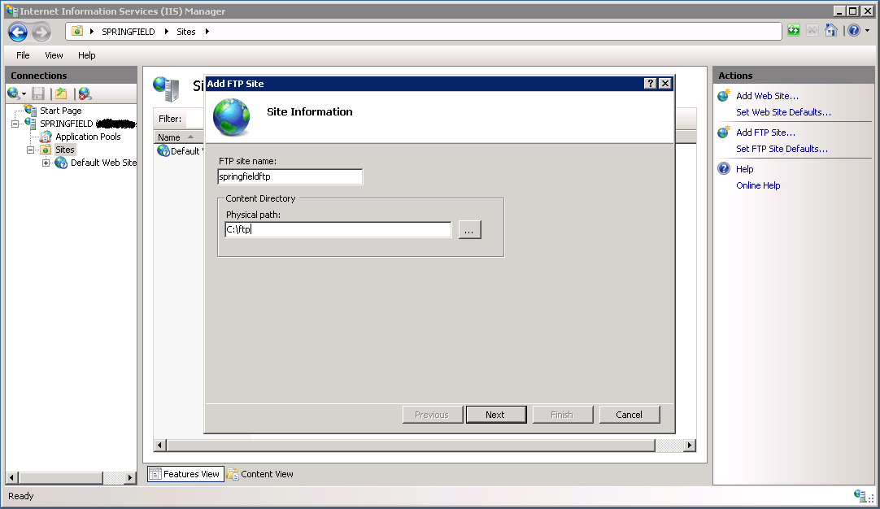This screenshot has width=880, height=509.
Task: Click the Home icon in toolbar
Action: [831, 31]
